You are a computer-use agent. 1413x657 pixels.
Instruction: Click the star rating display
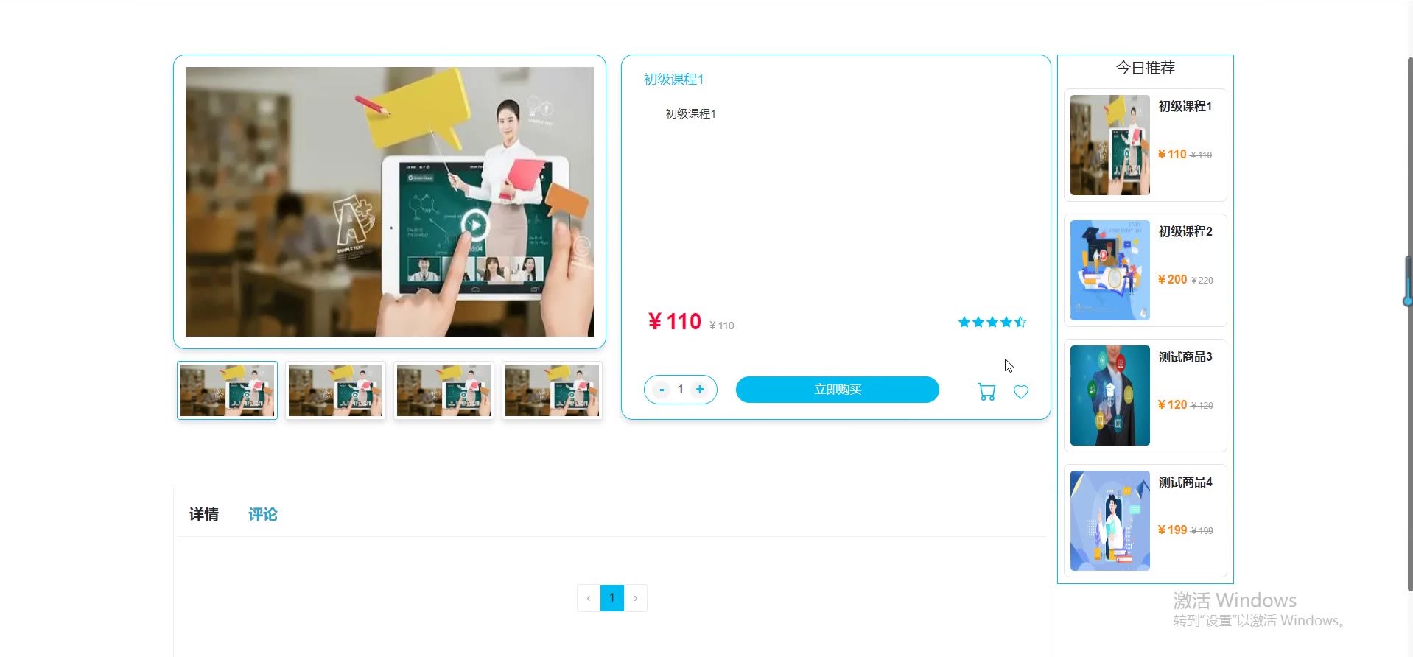tap(992, 322)
